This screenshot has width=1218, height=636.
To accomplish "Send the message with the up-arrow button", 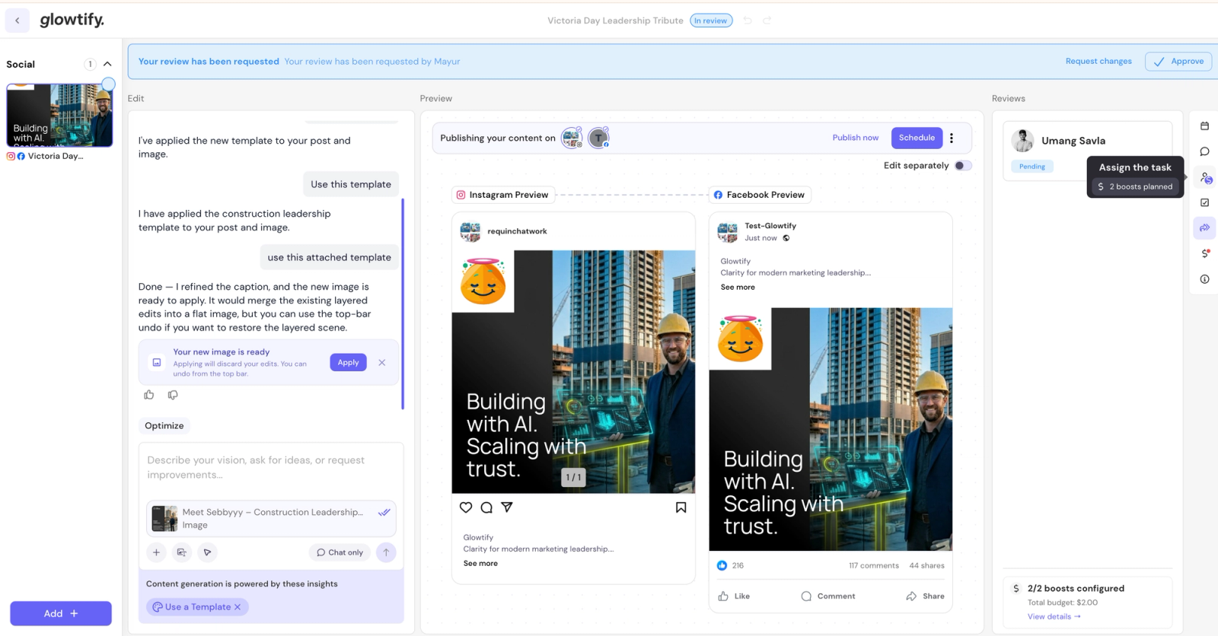I will pyautogui.click(x=386, y=552).
